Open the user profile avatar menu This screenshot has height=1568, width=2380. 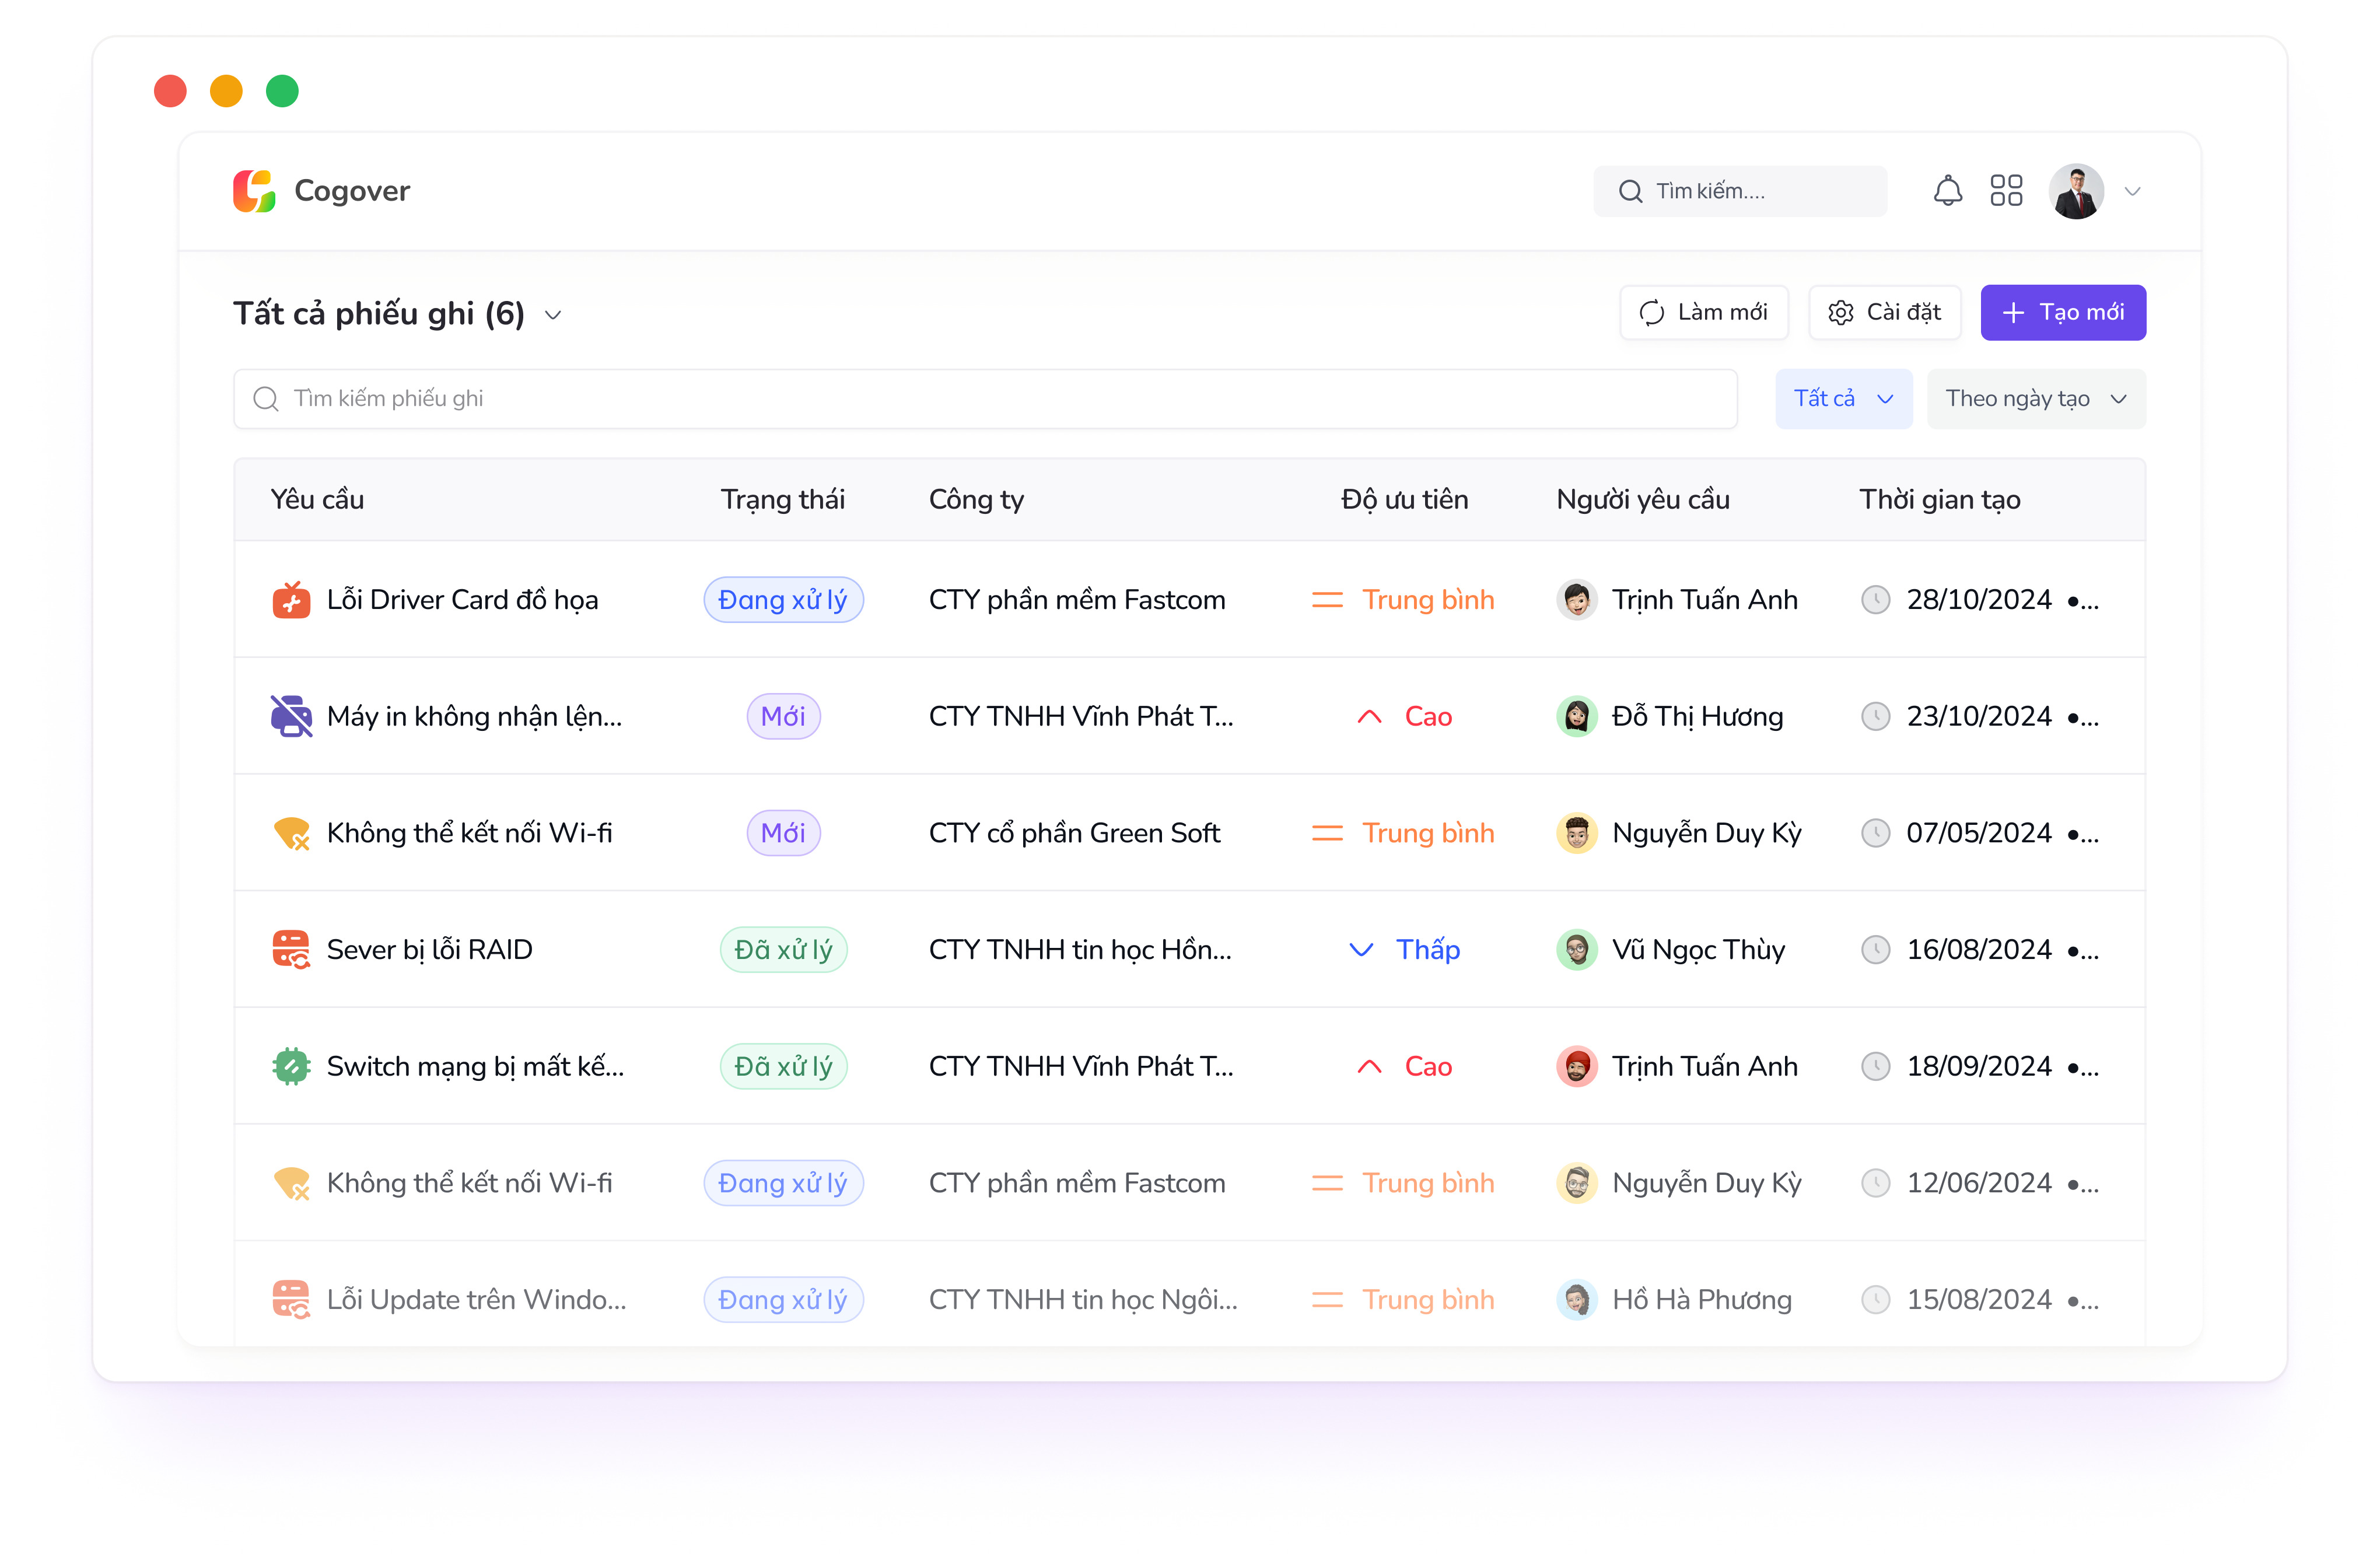click(x=2076, y=191)
